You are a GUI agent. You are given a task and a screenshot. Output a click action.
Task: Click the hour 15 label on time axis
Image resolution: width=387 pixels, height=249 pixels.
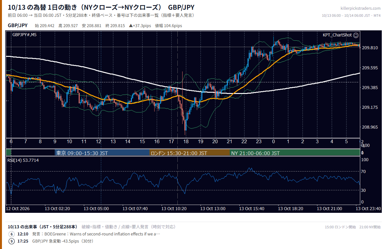(x=142, y=142)
